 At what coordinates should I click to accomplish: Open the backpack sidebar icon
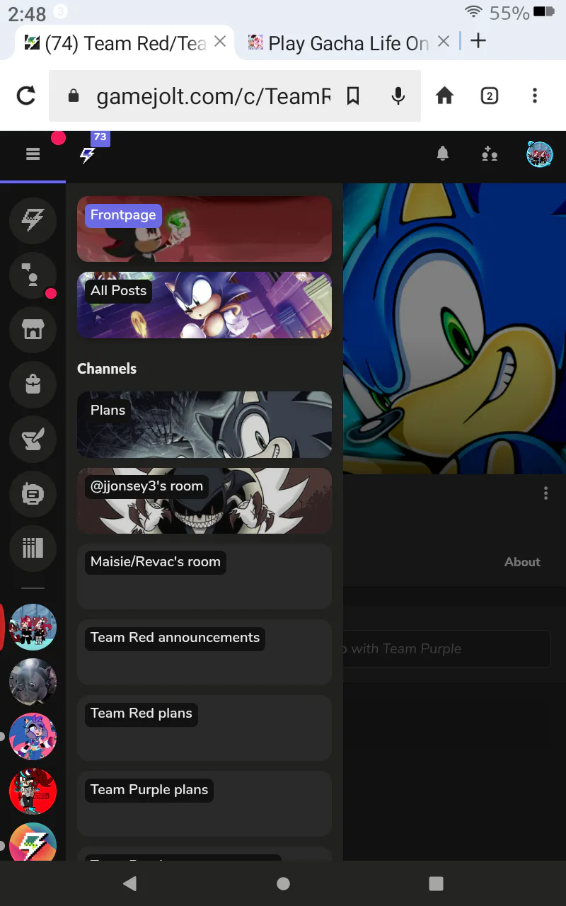33,384
